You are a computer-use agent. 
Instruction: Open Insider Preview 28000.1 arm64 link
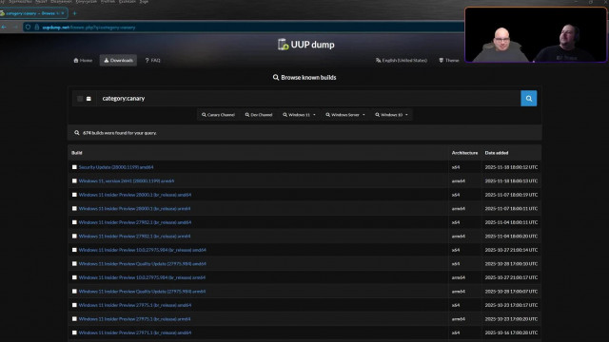point(134,209)
